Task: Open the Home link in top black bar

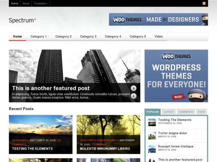Action: 15,3
